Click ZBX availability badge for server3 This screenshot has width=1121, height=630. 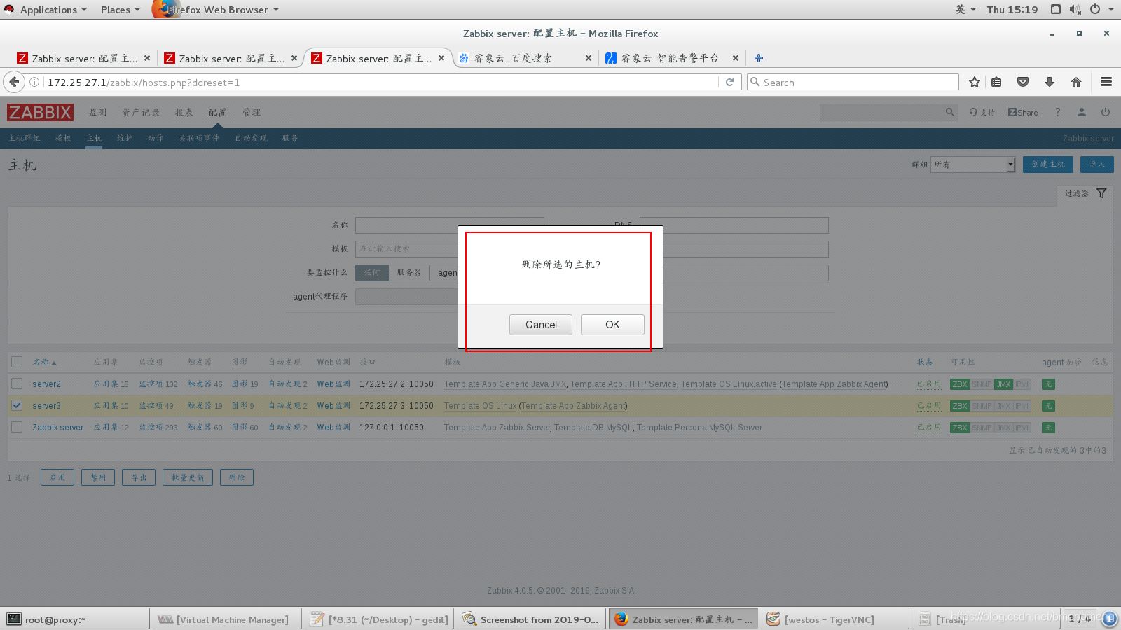tap(960, 406)
